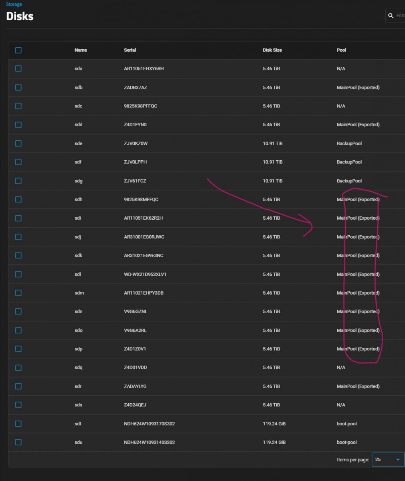Select the boot disk sdt checkbox

pyautogui.click(x=18, y=424)
